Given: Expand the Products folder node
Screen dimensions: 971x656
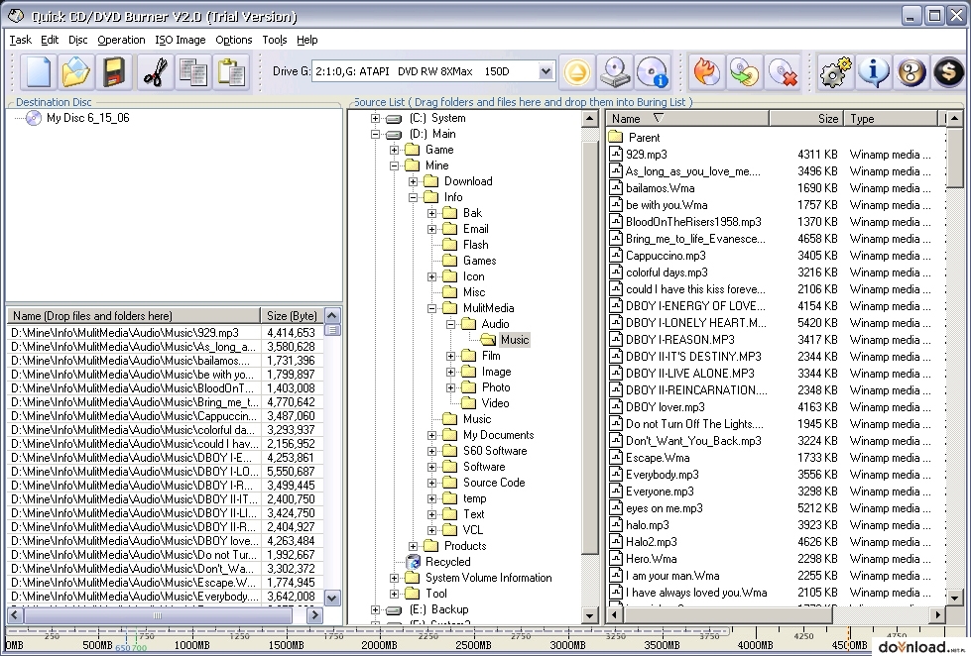Looking at the screenshot, I should [414, 546].
